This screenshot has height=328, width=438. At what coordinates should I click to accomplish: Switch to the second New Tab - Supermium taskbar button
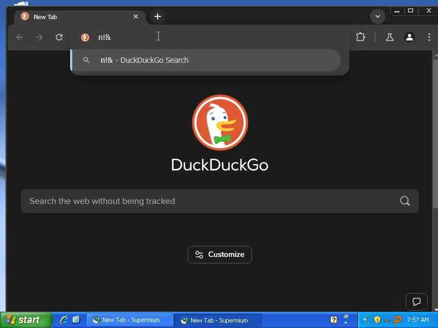click(x=218, y=320)
